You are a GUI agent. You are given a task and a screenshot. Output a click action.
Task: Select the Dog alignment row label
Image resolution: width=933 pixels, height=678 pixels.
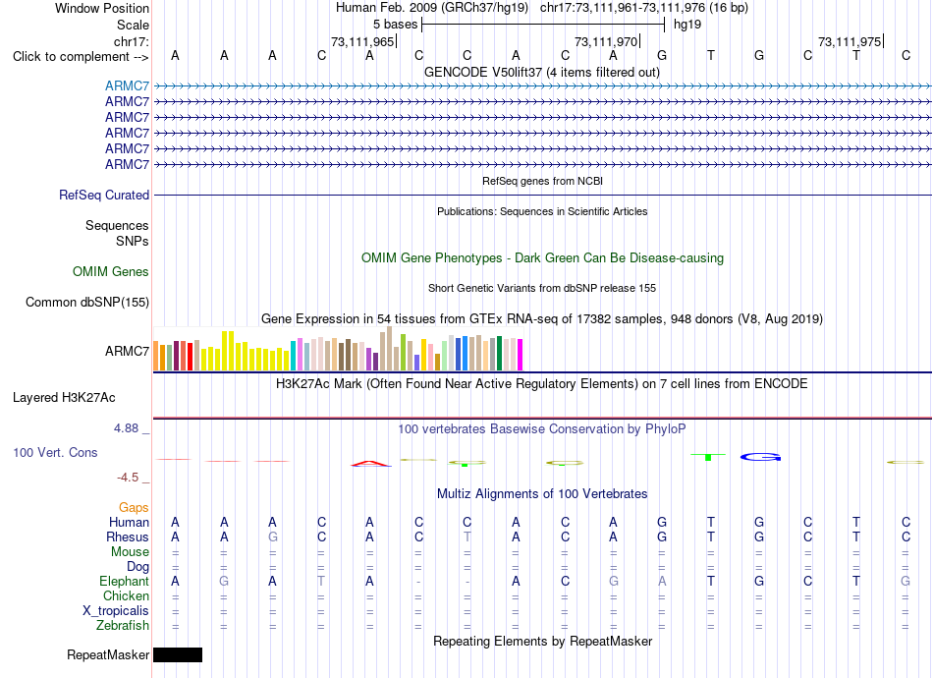pyautogui.click(x=137, y=567)
